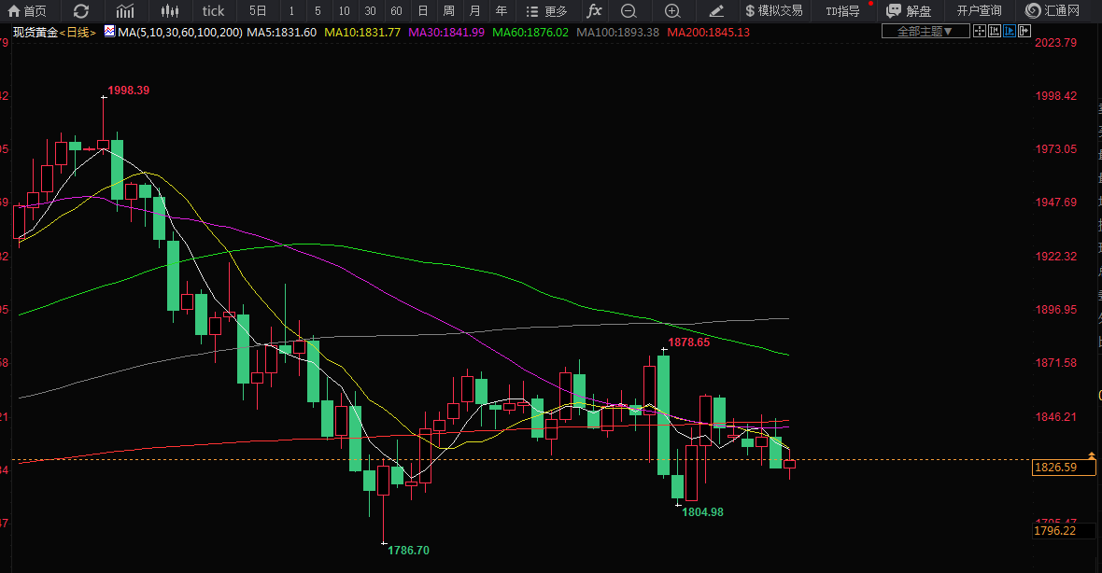
Task: Select the candlestick chart type icon
Action: coord(169,11)
